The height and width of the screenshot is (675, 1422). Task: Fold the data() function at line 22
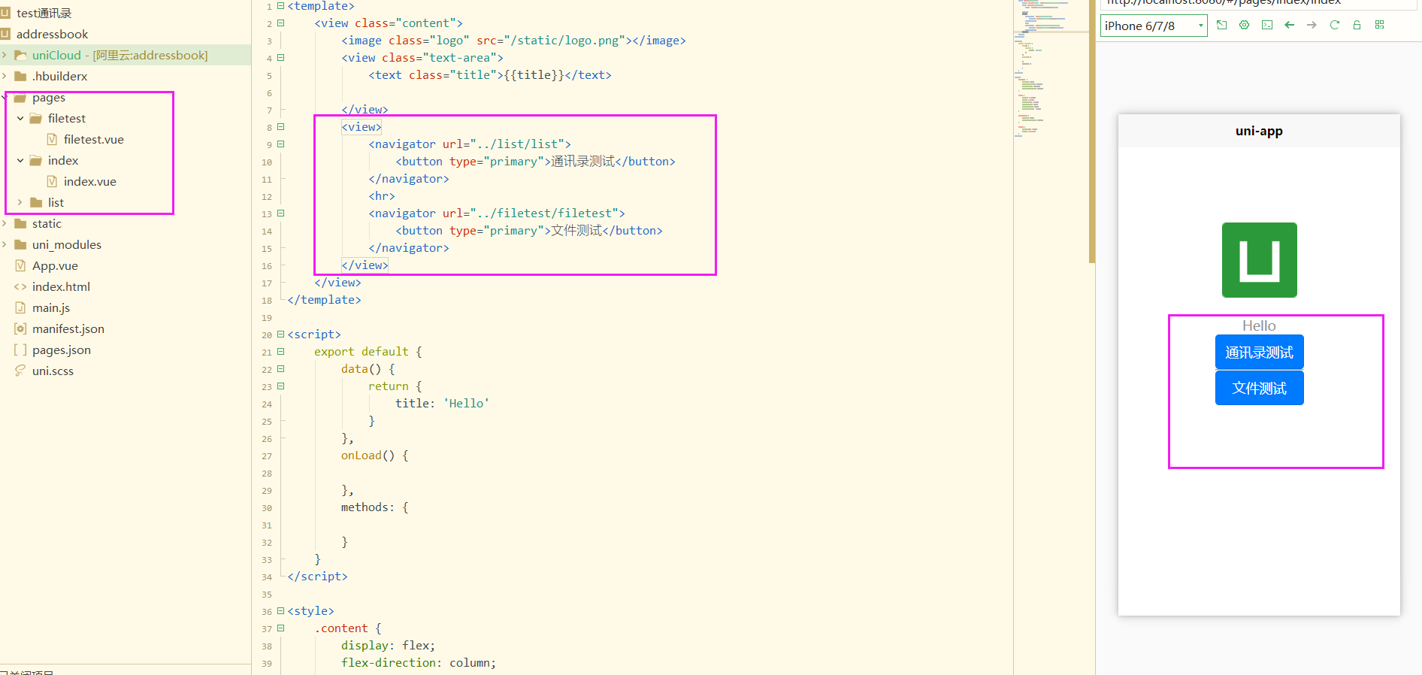pos(281,368)
